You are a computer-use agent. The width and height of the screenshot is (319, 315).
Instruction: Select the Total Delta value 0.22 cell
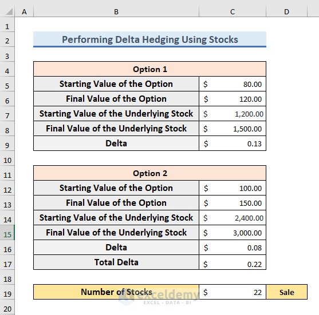point(233,262)
